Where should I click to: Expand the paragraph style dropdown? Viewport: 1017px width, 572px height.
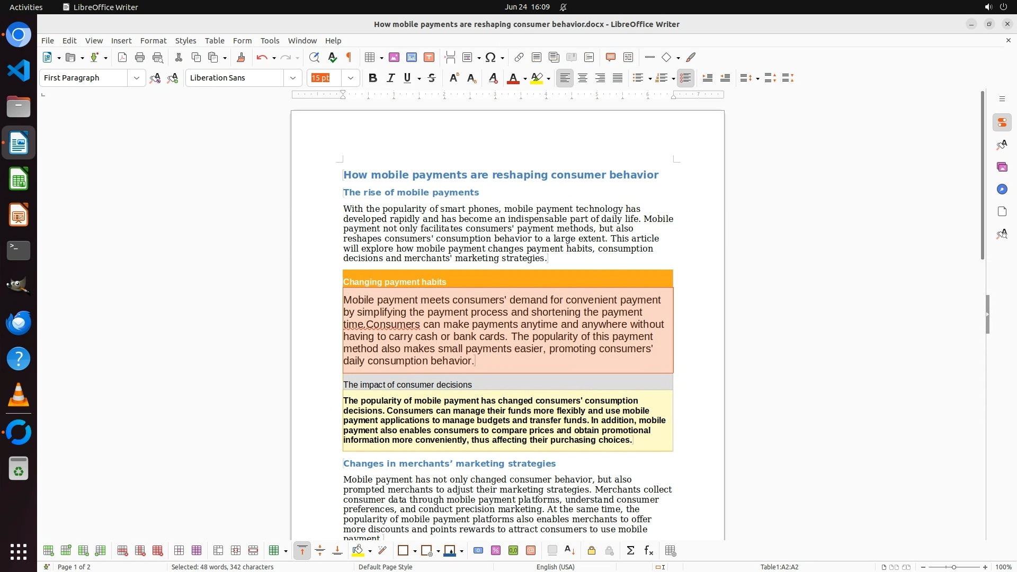(x=137, y=78)
